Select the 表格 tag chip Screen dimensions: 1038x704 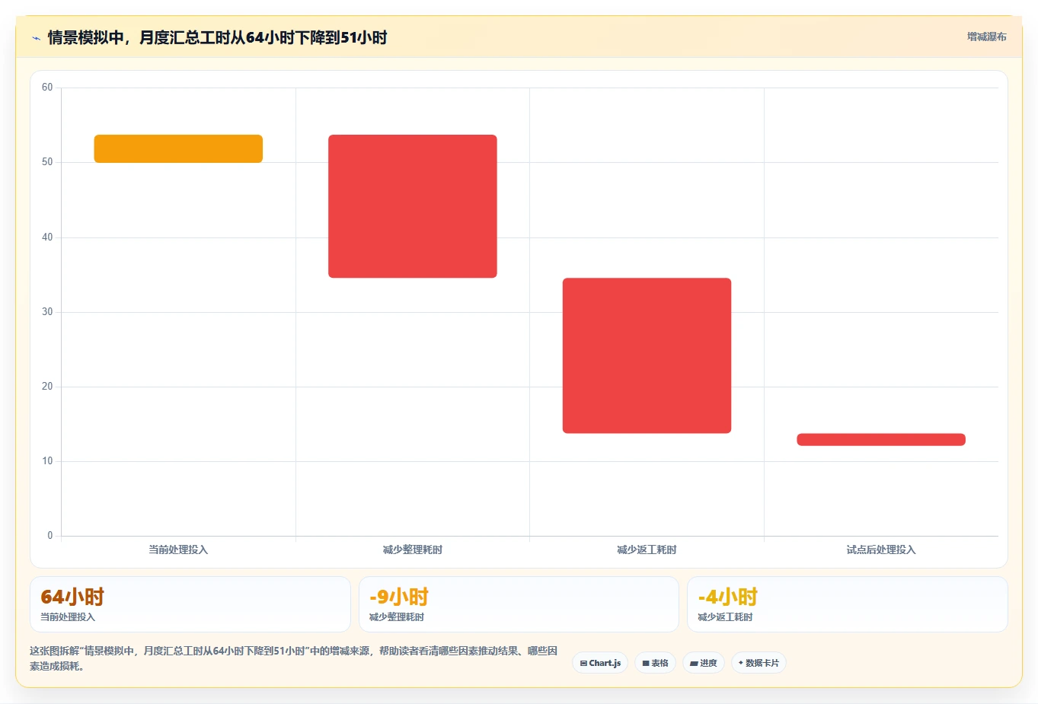655,663
